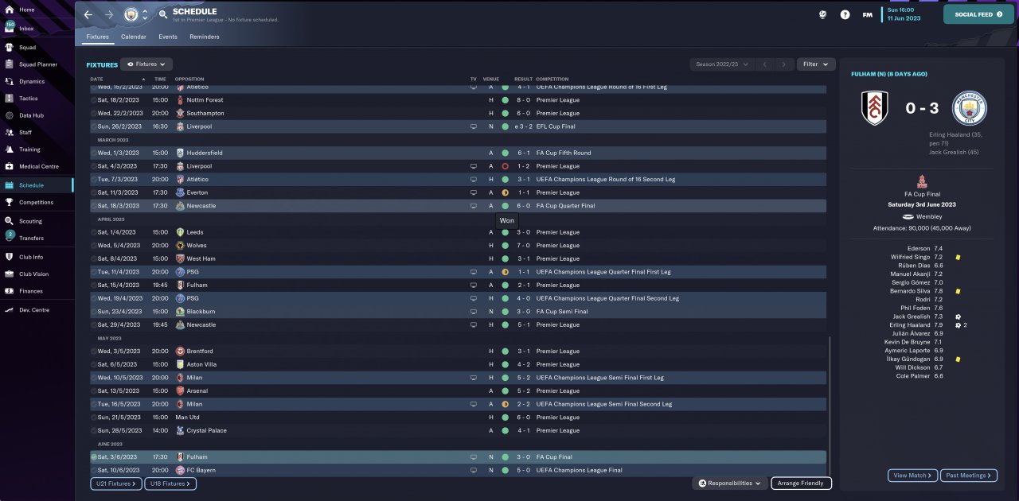Image resolution: width=1019 pixels, height=501 pixels.
Task: Open the Filter dropdown
Action: point(815,64)
